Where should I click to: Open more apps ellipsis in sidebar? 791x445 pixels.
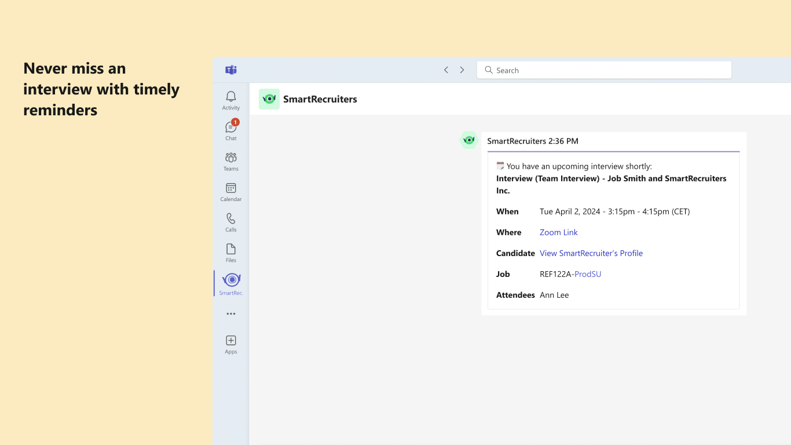click(231, 313)
